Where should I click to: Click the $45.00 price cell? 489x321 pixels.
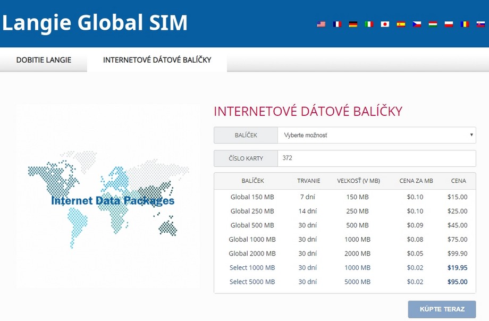coord(458,225)
